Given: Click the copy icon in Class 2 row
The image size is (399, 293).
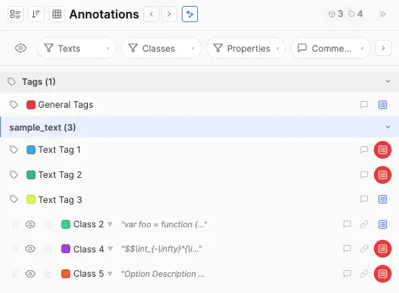Looking at the screenshot, I should tap(47, 224).
